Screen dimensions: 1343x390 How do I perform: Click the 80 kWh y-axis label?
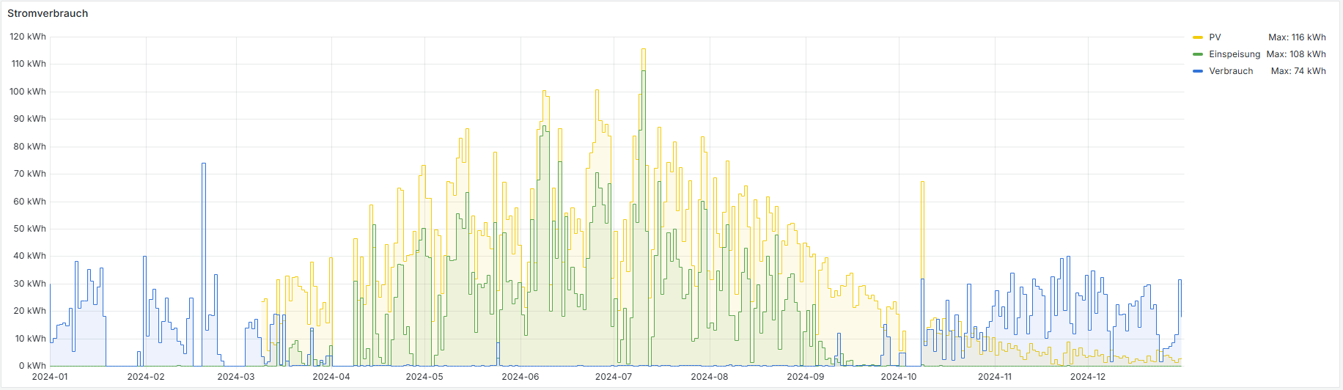pyautogui.click(x=29, y=147)
